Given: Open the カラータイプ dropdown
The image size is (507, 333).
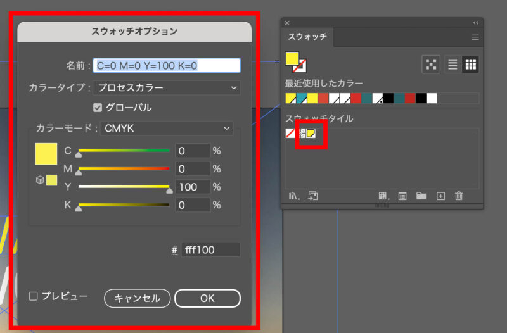Looking at the screenshot, I should (x=167, y=87).
